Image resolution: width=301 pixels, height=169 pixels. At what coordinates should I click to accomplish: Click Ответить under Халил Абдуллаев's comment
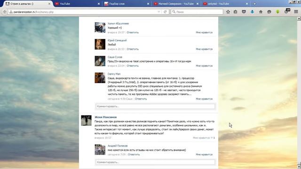click(133, 32)
